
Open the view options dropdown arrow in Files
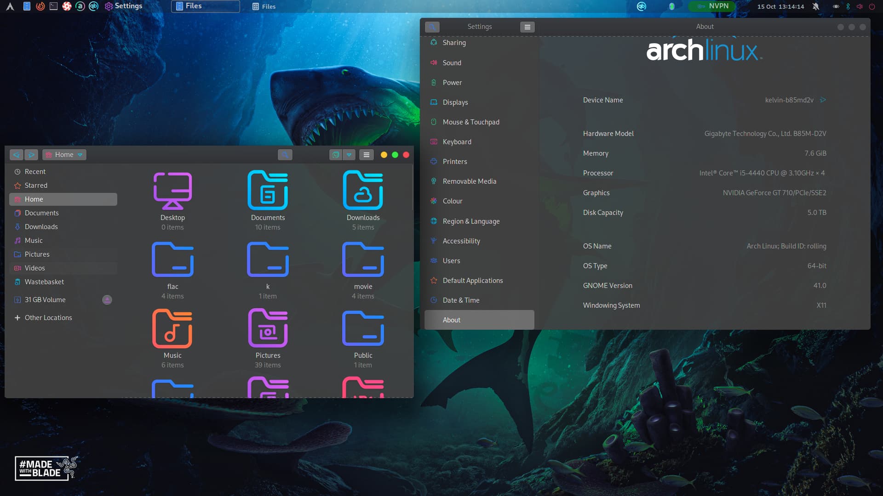349,155
